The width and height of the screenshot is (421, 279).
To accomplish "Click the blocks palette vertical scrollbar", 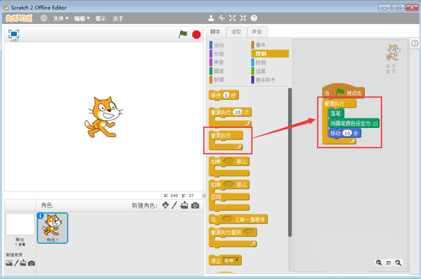I will pos(290,162).
